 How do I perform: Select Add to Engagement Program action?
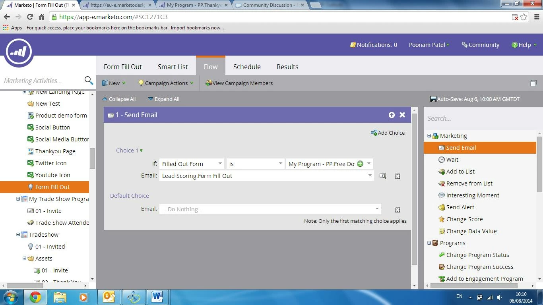(x=481, y=279)
